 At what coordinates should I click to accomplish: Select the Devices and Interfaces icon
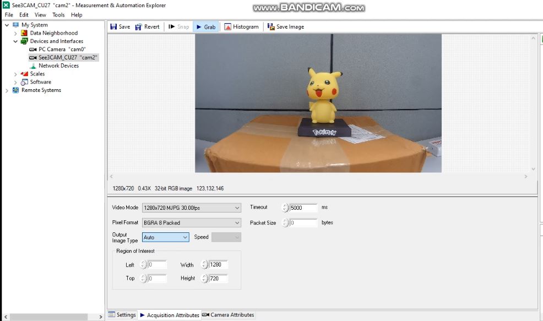(24, 41)
